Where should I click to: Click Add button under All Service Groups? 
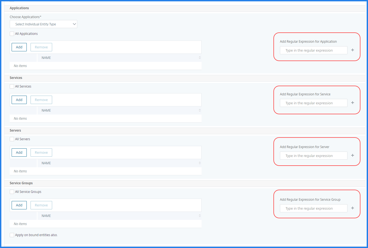pos(19,205)
